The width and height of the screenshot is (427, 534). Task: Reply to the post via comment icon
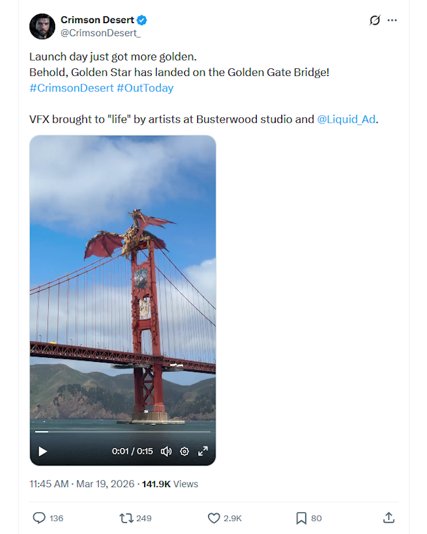[39, 518]
